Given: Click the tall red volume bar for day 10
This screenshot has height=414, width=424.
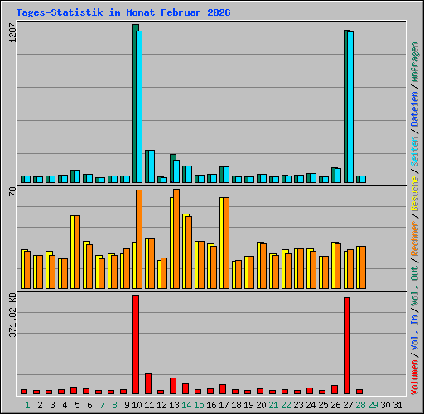Looking at the screenshot, I should pos(136,344).
